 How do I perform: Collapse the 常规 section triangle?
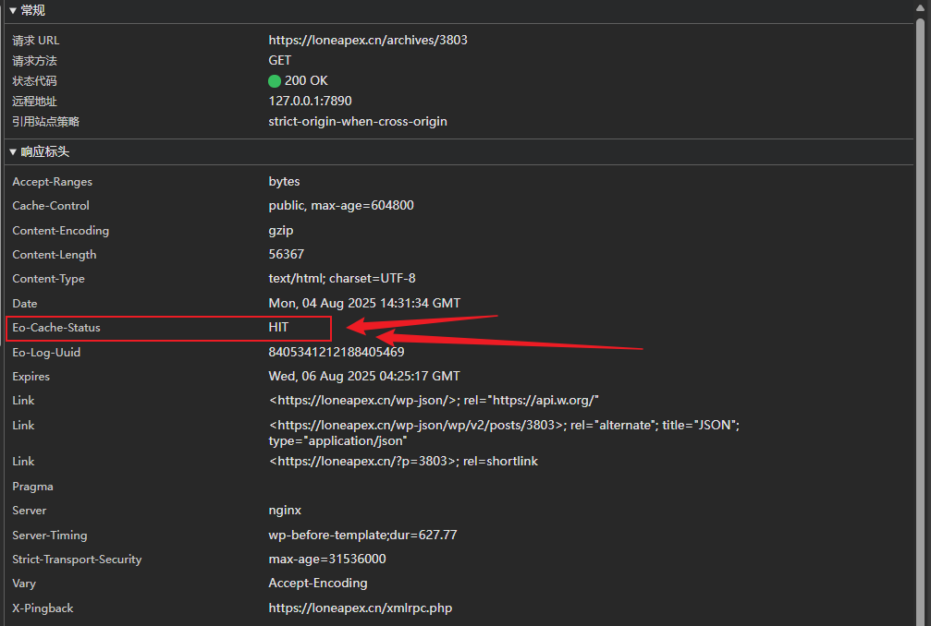pyautogui.click(x=12, y=10)
